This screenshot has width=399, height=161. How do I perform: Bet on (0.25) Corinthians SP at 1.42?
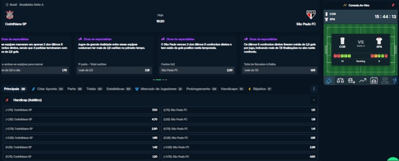point(81,147)
